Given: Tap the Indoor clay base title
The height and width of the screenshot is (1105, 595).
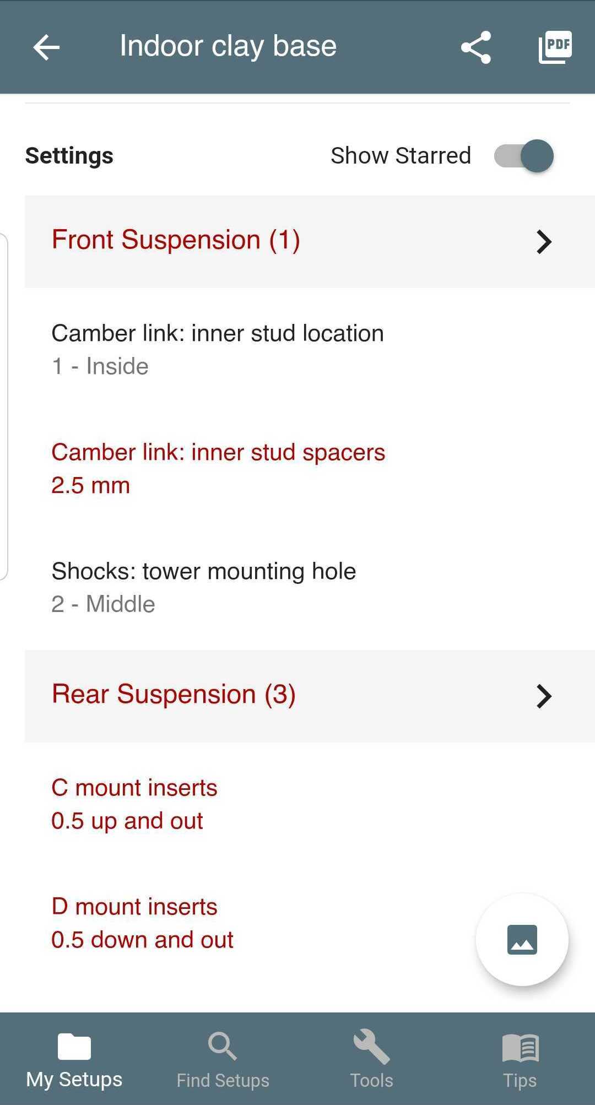Looking at the screenshot, I should pos(228,46).
